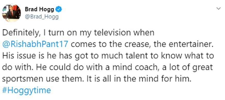Image resolution: width=225 pixels, height=100 pixels.
Task: Click the blue verified badge
Action: 59,10
